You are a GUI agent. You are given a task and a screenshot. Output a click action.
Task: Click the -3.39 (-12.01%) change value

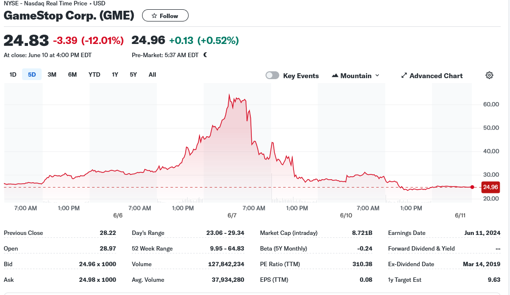[x=89, y=41]
